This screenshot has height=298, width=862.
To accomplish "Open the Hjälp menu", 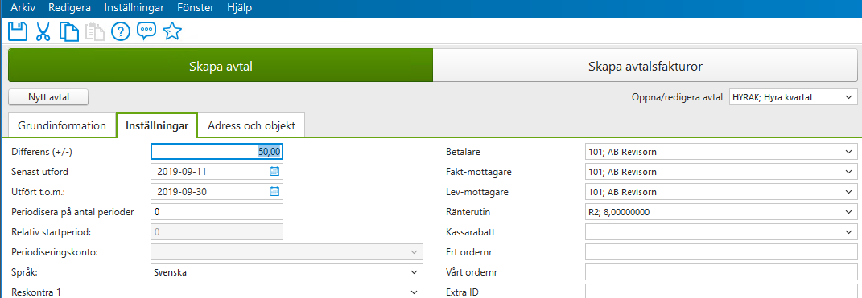I will point(240,8).
